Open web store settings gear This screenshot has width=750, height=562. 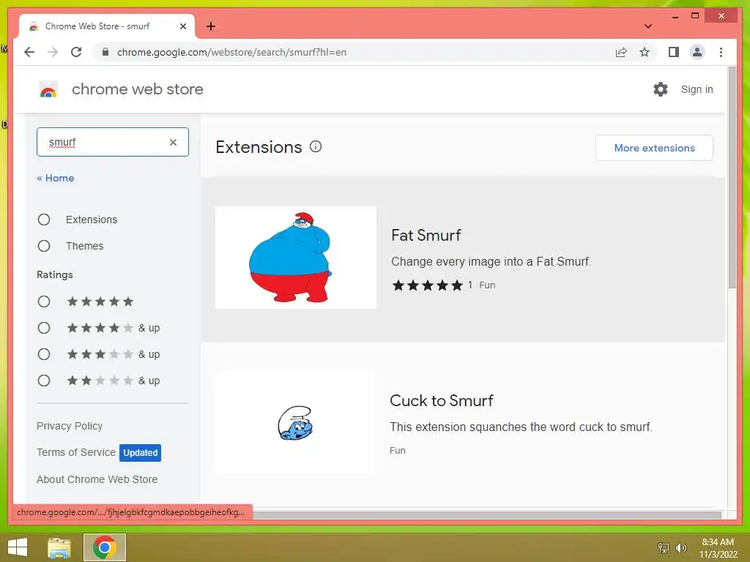[661, 89]
